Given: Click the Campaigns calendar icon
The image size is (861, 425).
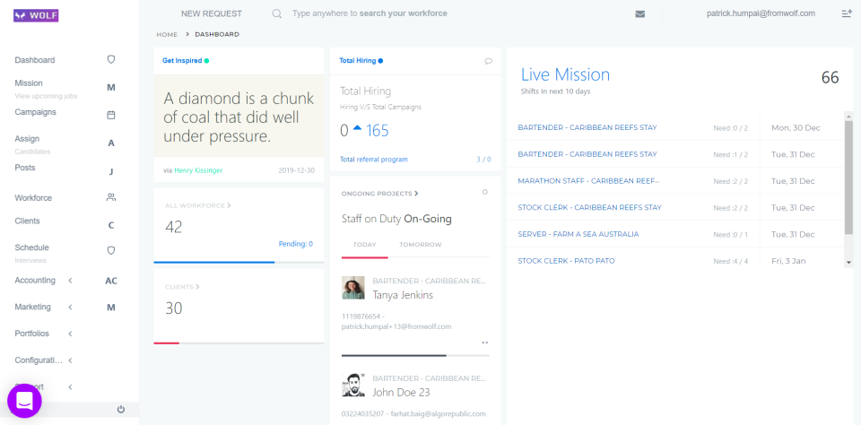Looking at the screenshot, I should pyautogui.click(x=111, y=115).
